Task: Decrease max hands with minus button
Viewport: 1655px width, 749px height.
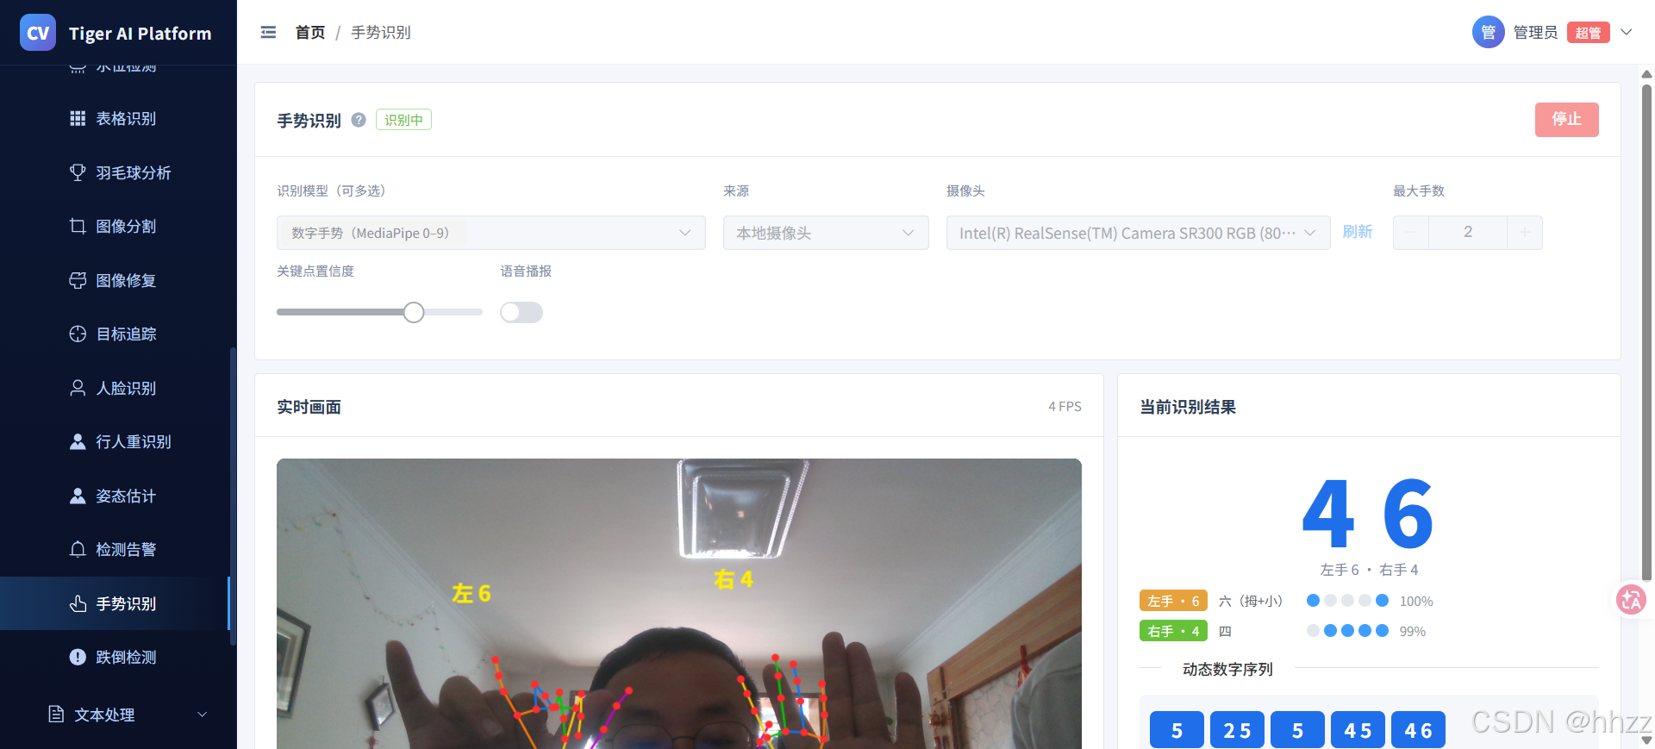Action: point(1411,233)
